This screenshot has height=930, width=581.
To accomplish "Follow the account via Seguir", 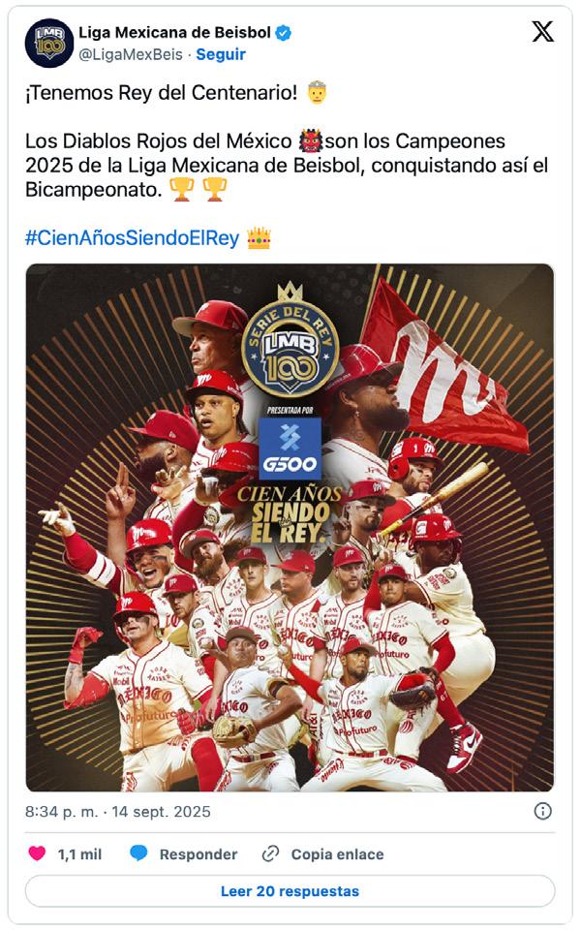I will 221,54.
